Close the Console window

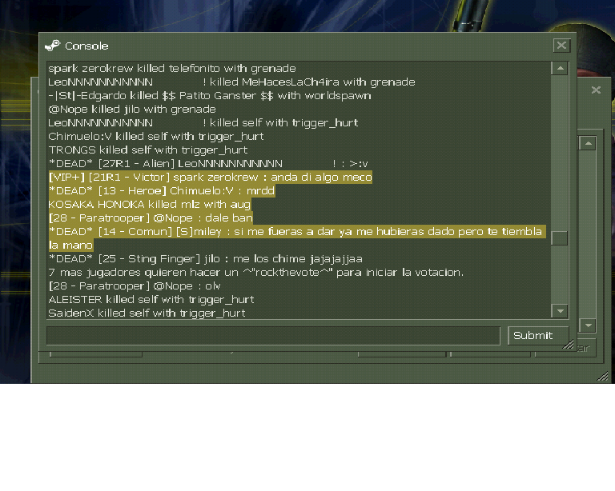561,46
